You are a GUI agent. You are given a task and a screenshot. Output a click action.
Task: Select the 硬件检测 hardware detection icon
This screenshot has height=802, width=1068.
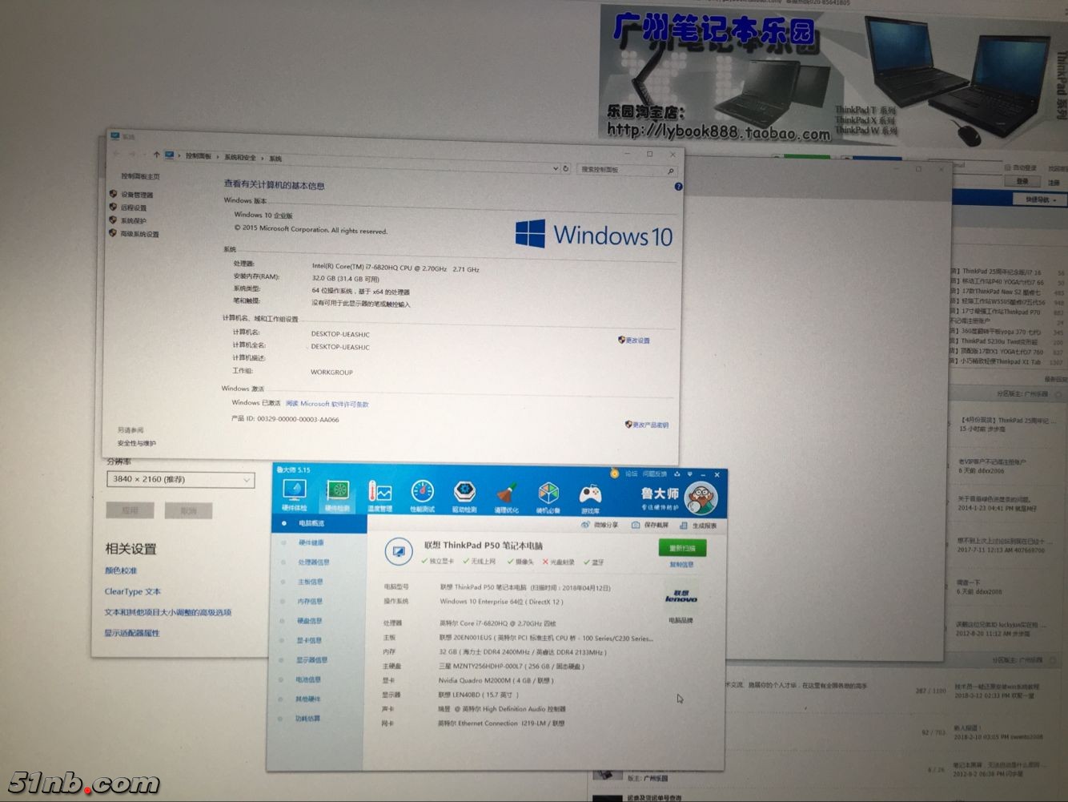click(337, 496)
